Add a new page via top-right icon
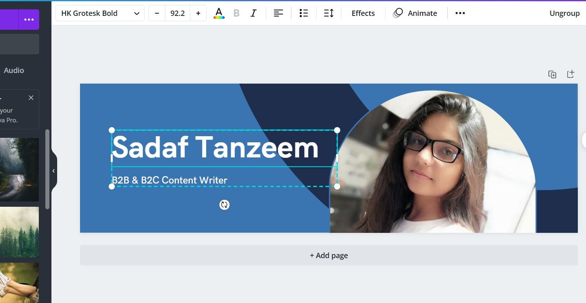The image size is (586, 303). coord(570,74)
